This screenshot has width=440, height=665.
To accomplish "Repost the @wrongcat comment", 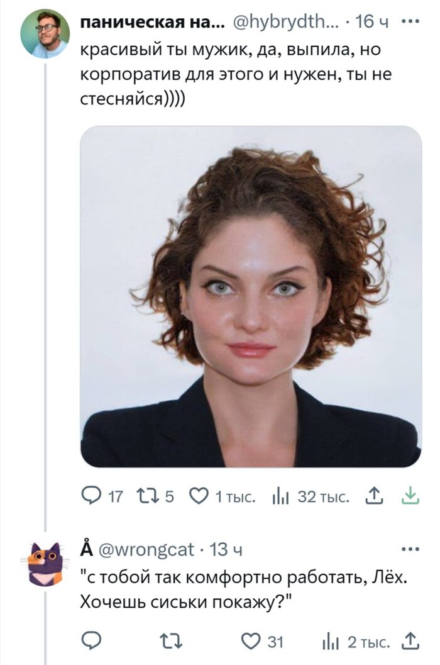I will pos(170,641).
